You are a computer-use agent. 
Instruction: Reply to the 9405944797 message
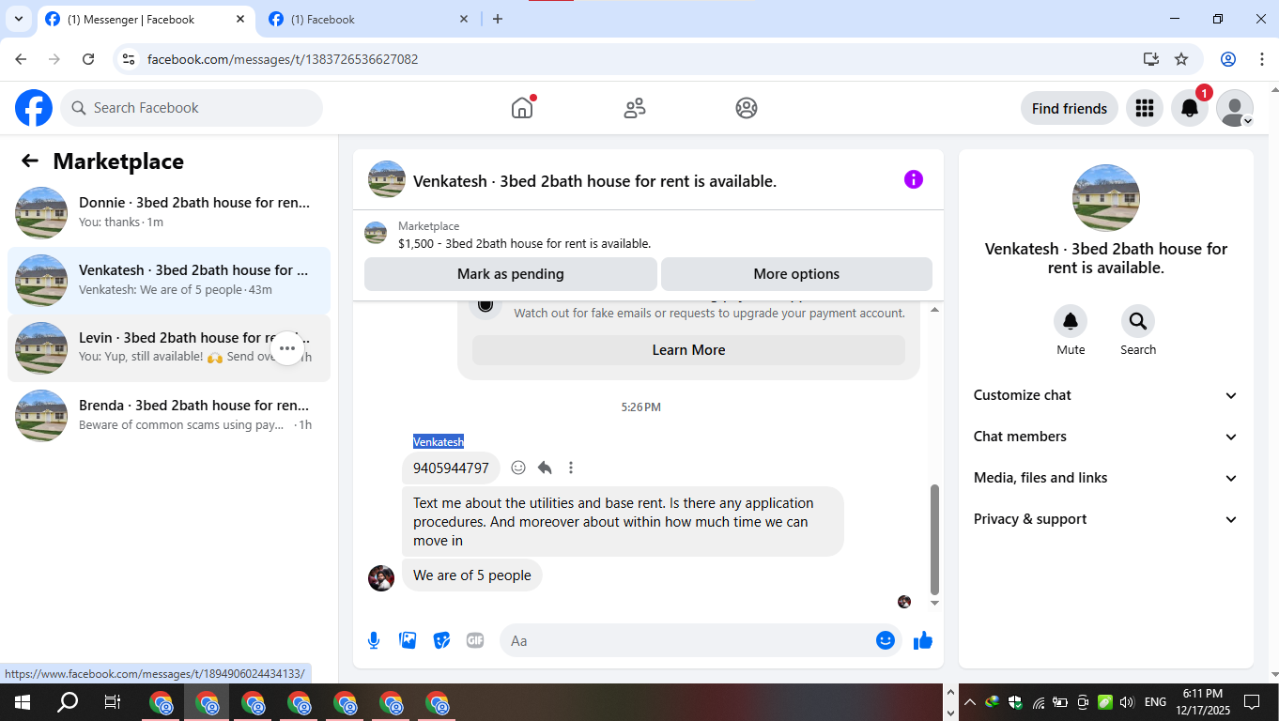click(545, 468)
